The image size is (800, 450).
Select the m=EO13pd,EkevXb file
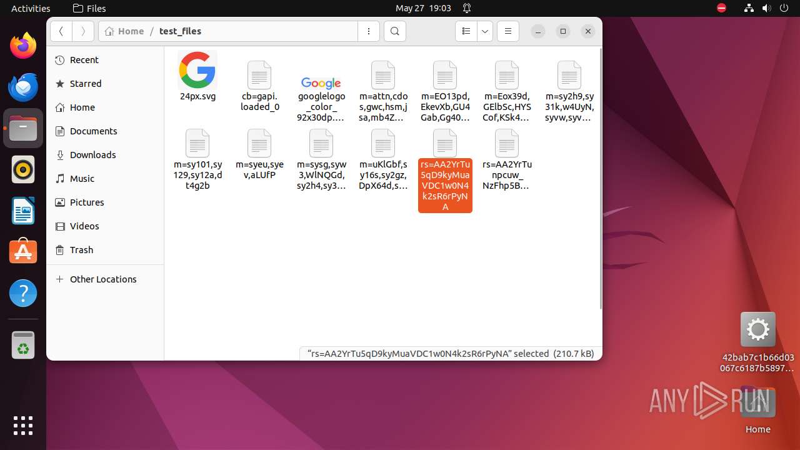(x=445, y=92)
